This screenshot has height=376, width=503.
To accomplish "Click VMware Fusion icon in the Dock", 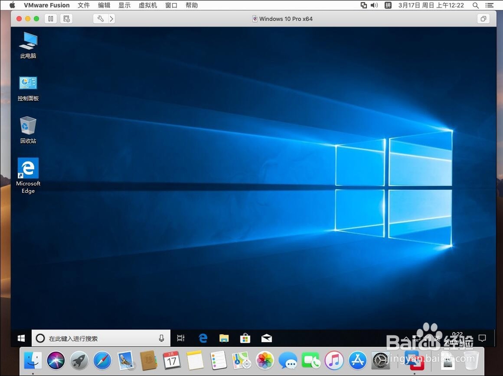I will point(414,360).
